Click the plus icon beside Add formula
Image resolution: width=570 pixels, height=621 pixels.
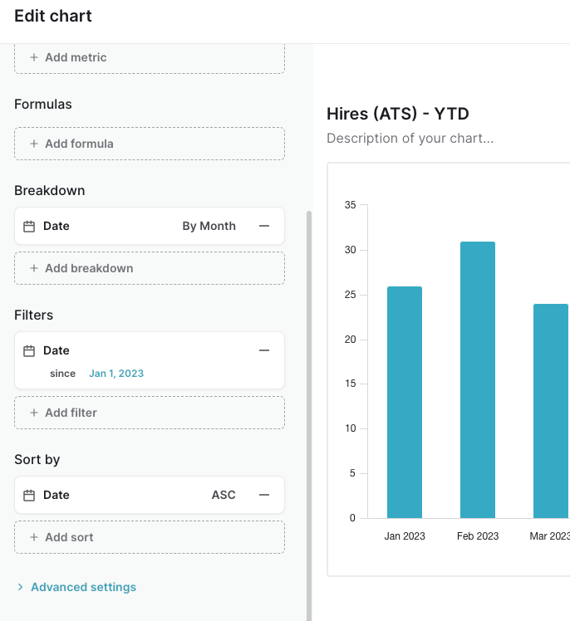pos(34,144)
